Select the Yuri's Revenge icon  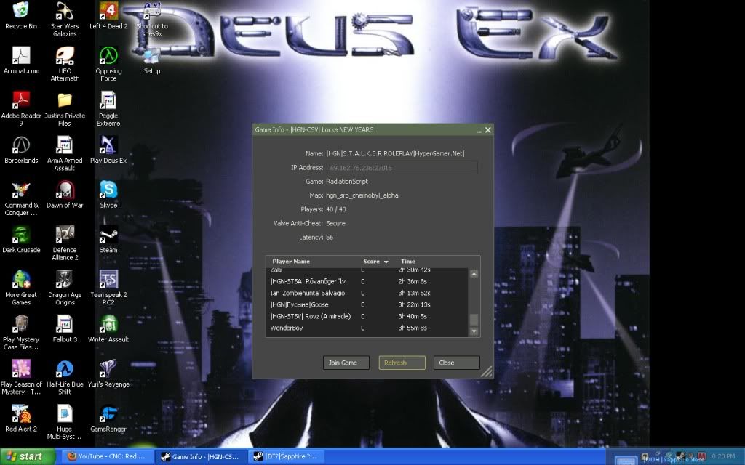pyautogui.click(x=108, y=373)
